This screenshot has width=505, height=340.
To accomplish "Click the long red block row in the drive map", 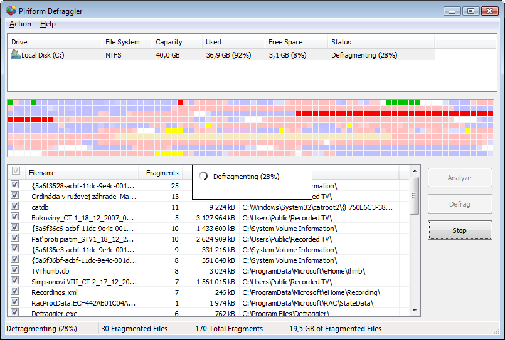I will [395, 114].
